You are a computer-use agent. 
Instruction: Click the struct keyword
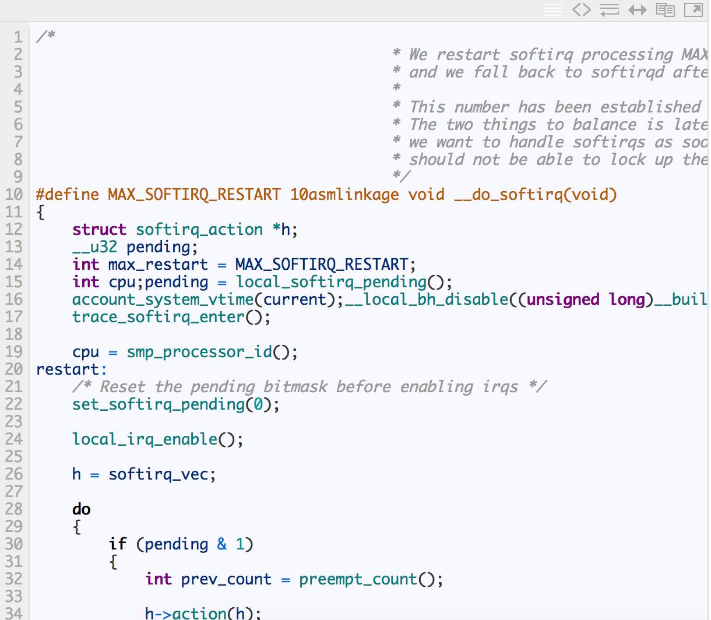coord(99,230)
